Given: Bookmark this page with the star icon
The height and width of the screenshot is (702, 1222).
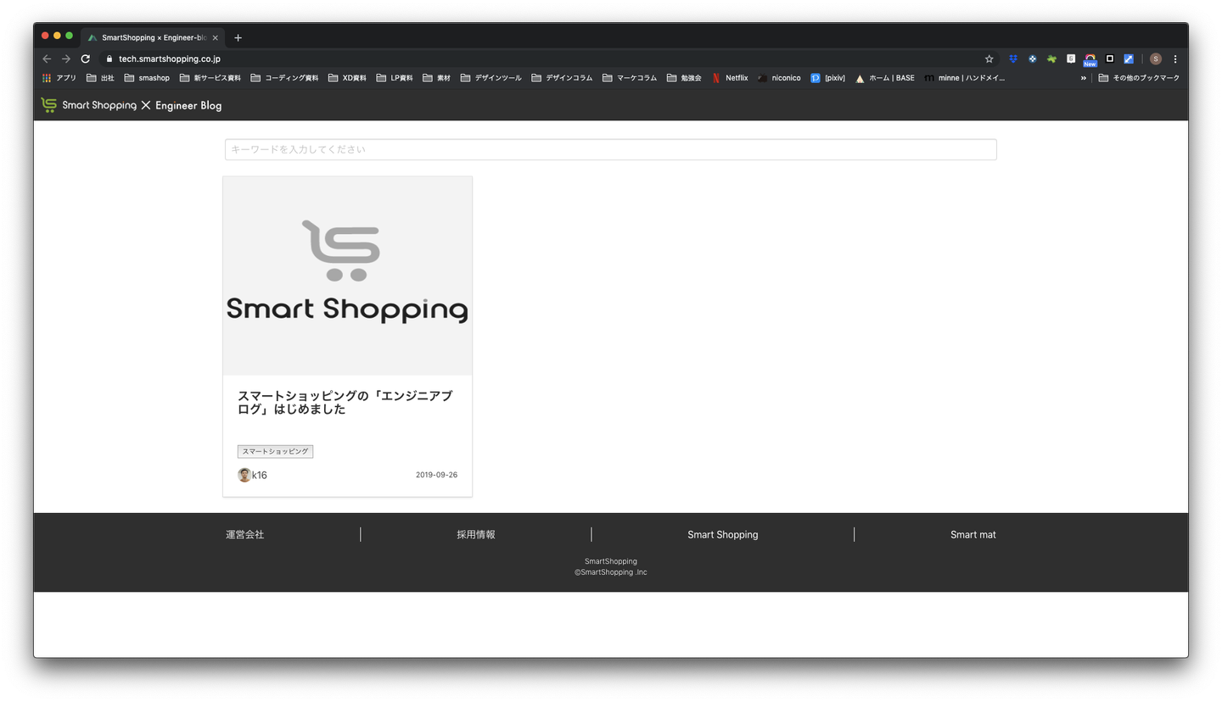Looking at the screenshot, I should 989,59.
